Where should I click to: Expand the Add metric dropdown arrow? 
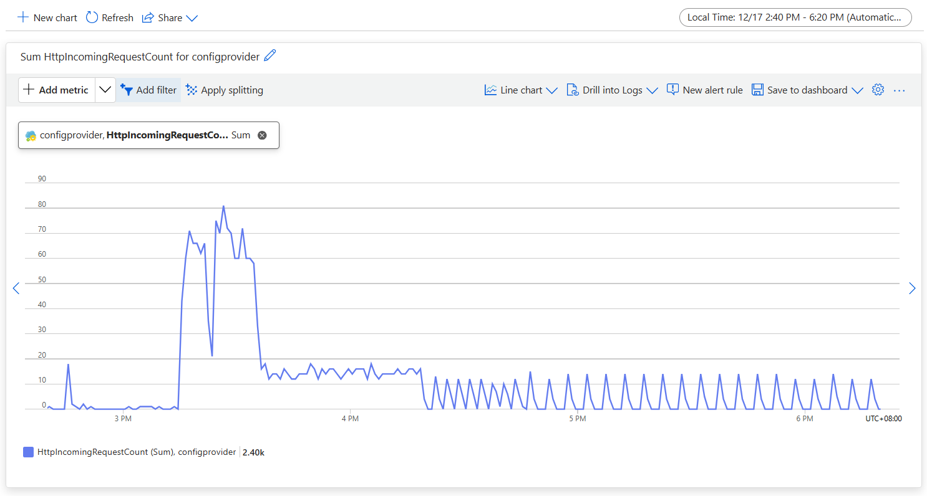105,90
